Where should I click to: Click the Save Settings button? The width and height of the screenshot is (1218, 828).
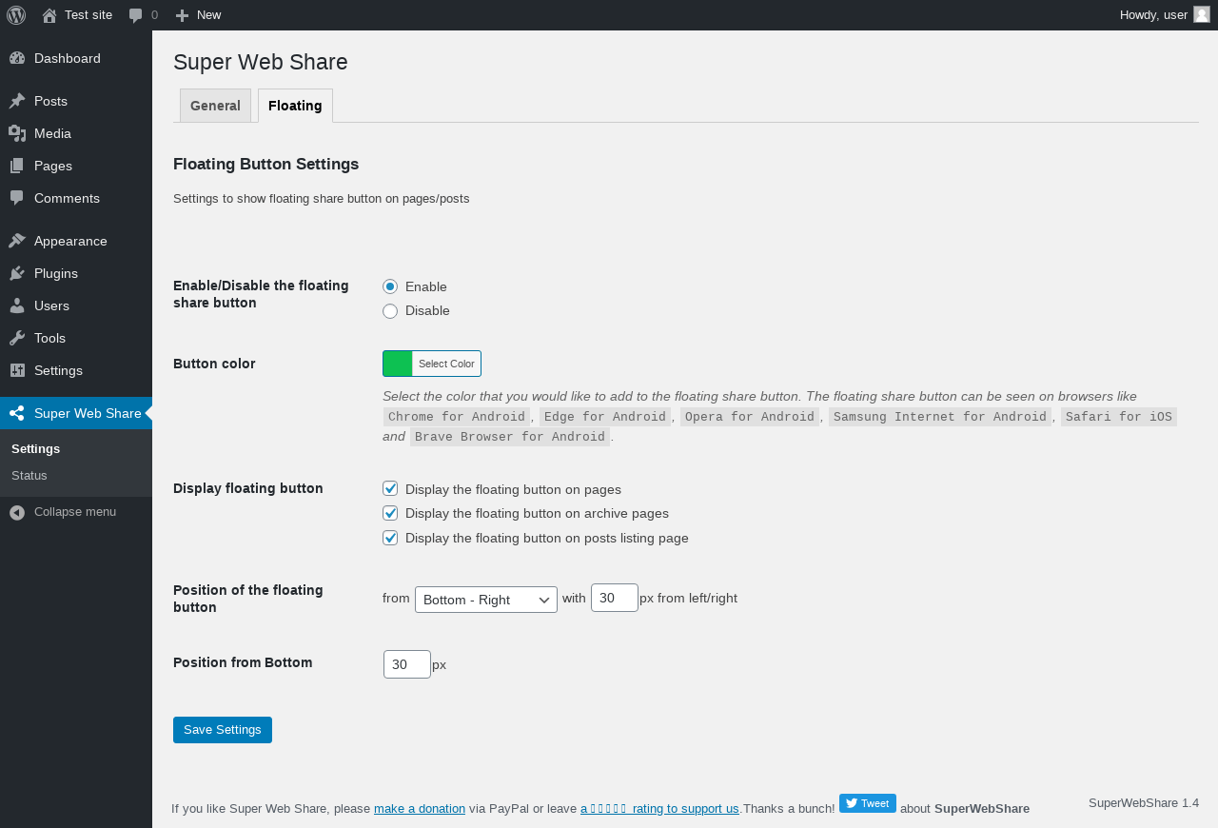[x=223, y=730]
